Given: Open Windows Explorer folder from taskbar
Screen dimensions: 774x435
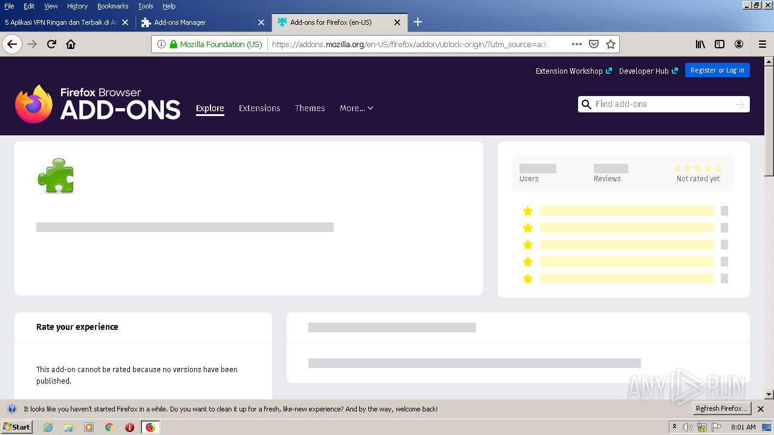Looking at the screenshot, I should [68, 427].
